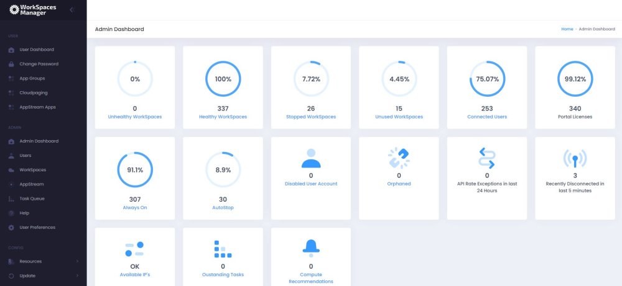This screenshot has height=286, width=622.
Task: Expand the Update menu chevron
Action: point(77,275)
